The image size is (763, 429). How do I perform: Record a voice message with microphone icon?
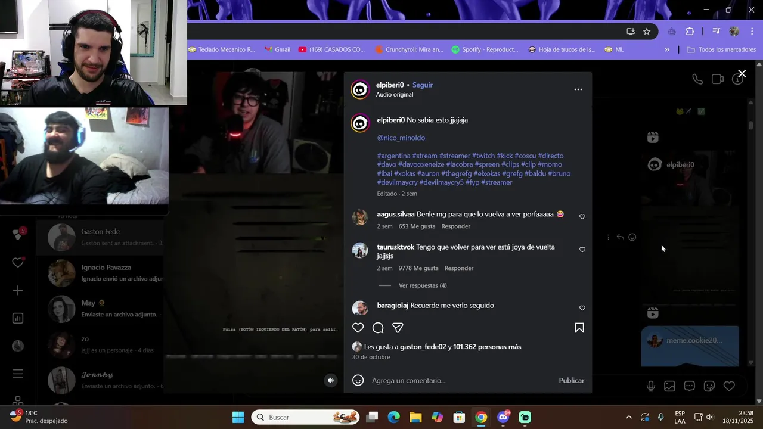651,386
